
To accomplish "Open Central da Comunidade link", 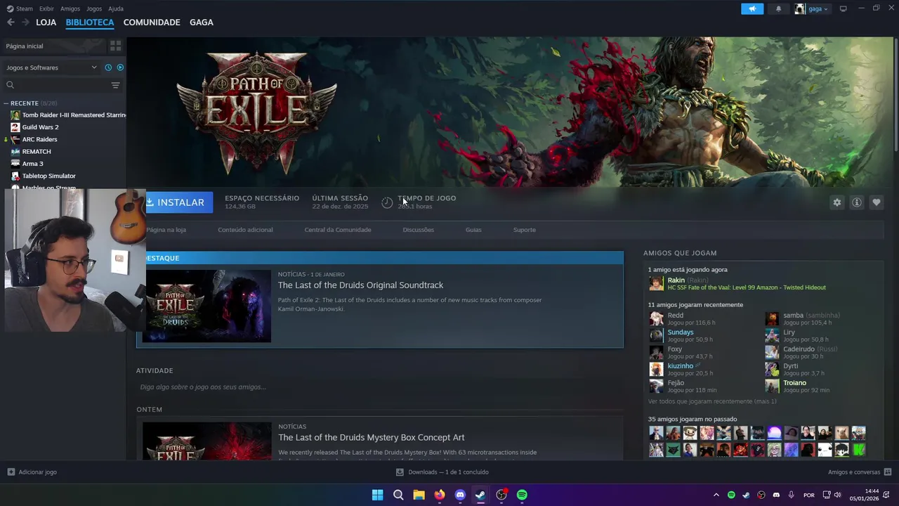I will (338, 230).
